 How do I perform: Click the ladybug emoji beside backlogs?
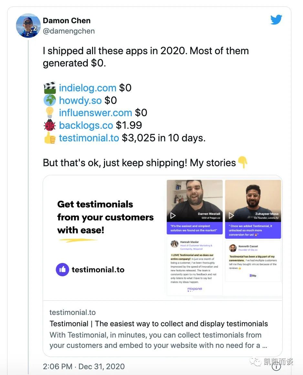tap(49, 125)
